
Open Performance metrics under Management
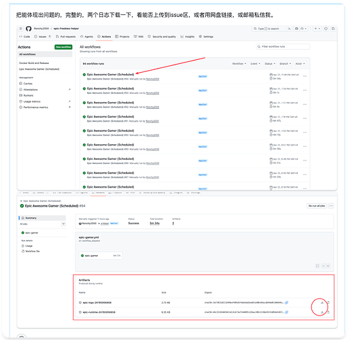pyautogui.click(x=33, y=107)
